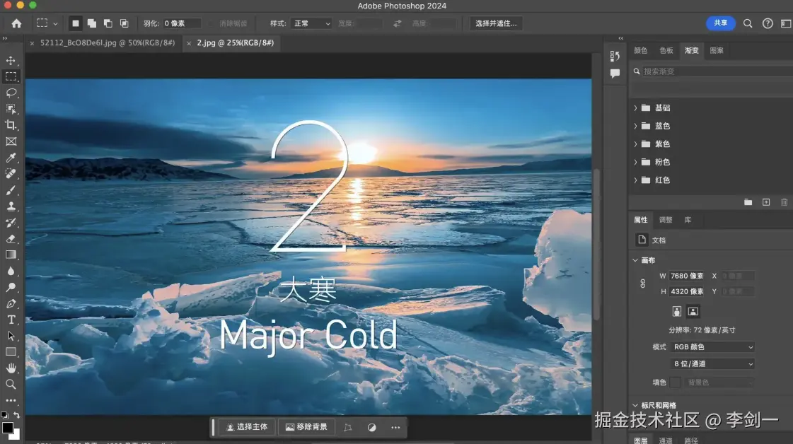Image resolution: width=793 pixels, height=444 pixels.
Task: Select the Pen tool
Action: tap(11, 303)
